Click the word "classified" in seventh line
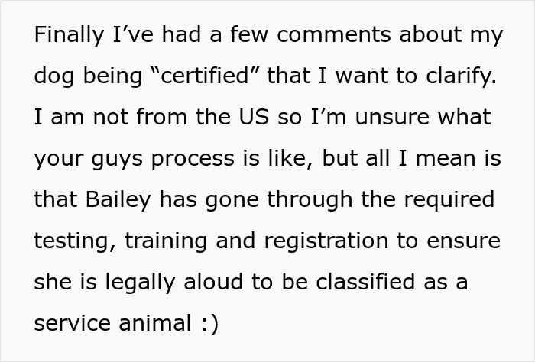The image size is (535, 362). 365,282
